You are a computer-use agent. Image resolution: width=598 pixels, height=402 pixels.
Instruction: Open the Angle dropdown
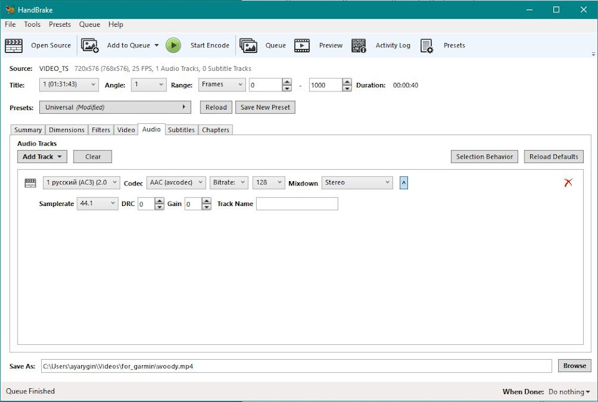click(149, 85)
